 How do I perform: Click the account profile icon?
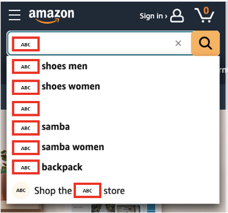click(x=177, y=16)
